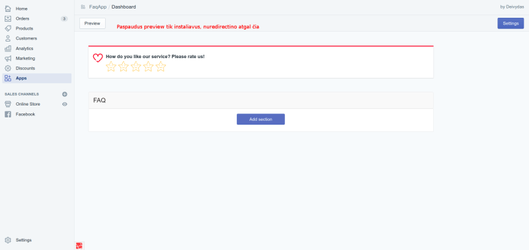
Task: Click the Home icon in sidebar
Action: (x=8, y=9)
